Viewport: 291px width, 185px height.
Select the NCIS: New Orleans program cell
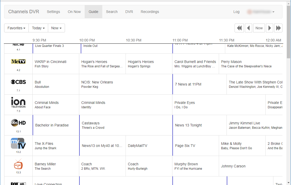(126, 84)
